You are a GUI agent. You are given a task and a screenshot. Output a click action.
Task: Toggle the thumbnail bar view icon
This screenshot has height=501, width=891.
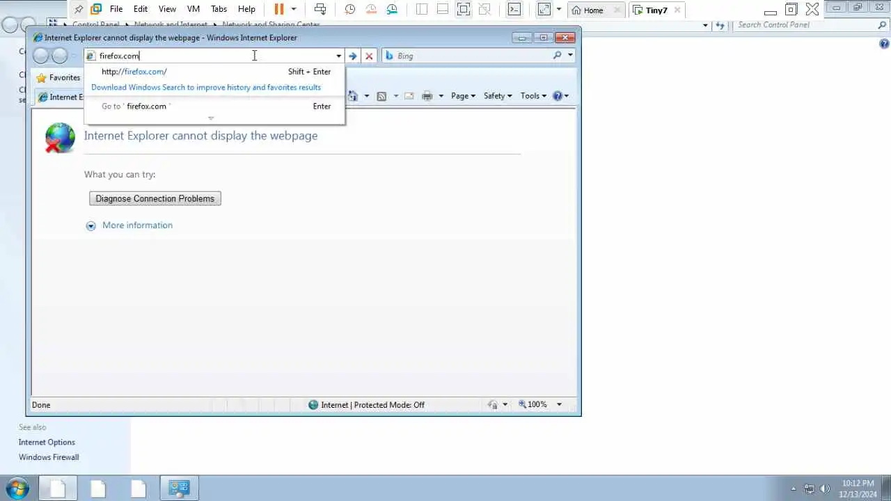443,9
